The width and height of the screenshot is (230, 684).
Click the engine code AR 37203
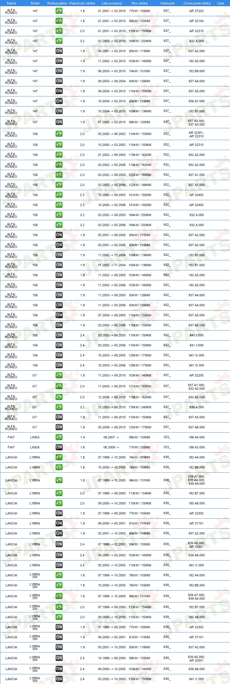point(196,11)
